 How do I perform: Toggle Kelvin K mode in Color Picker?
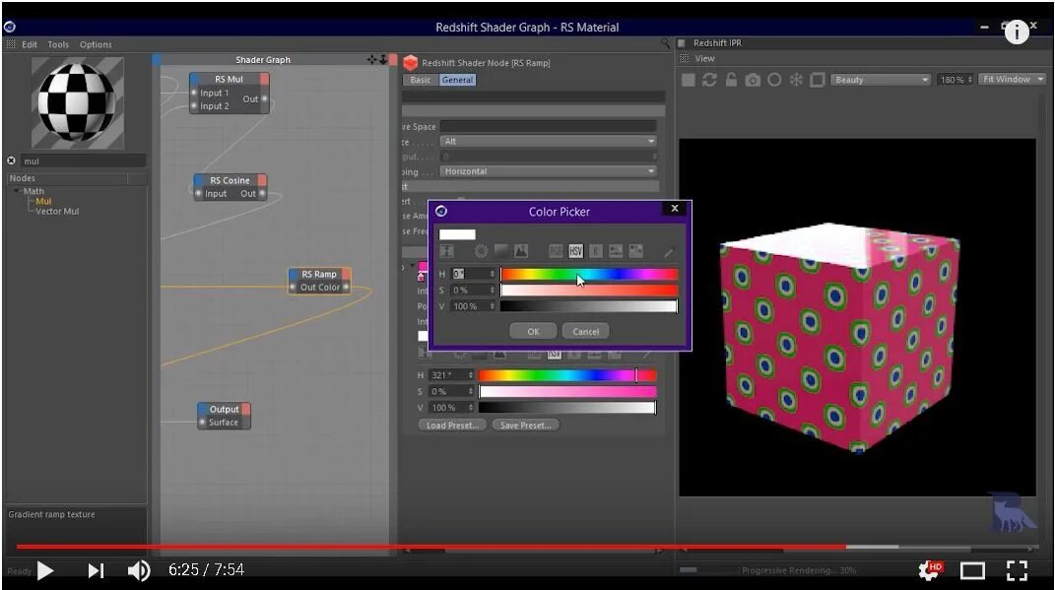[595, 251]
